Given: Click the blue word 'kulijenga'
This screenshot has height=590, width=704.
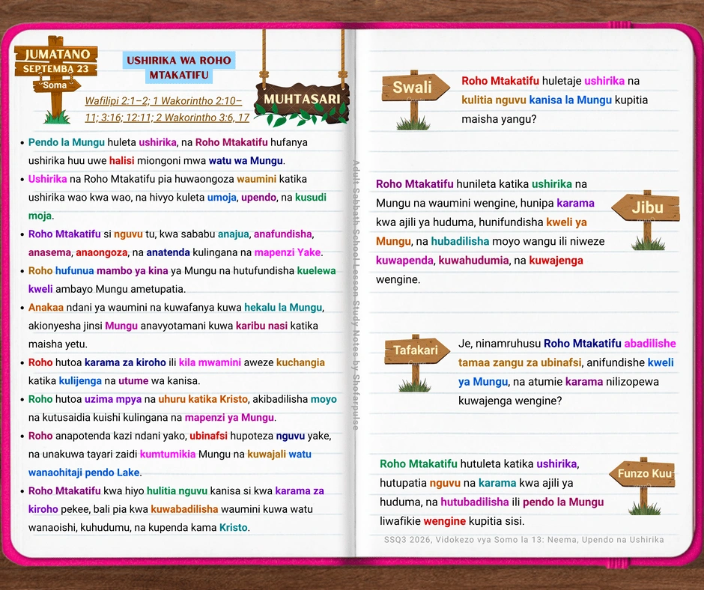Looking at the screenshot, I should pyautogui.click(x=80, y=381).
